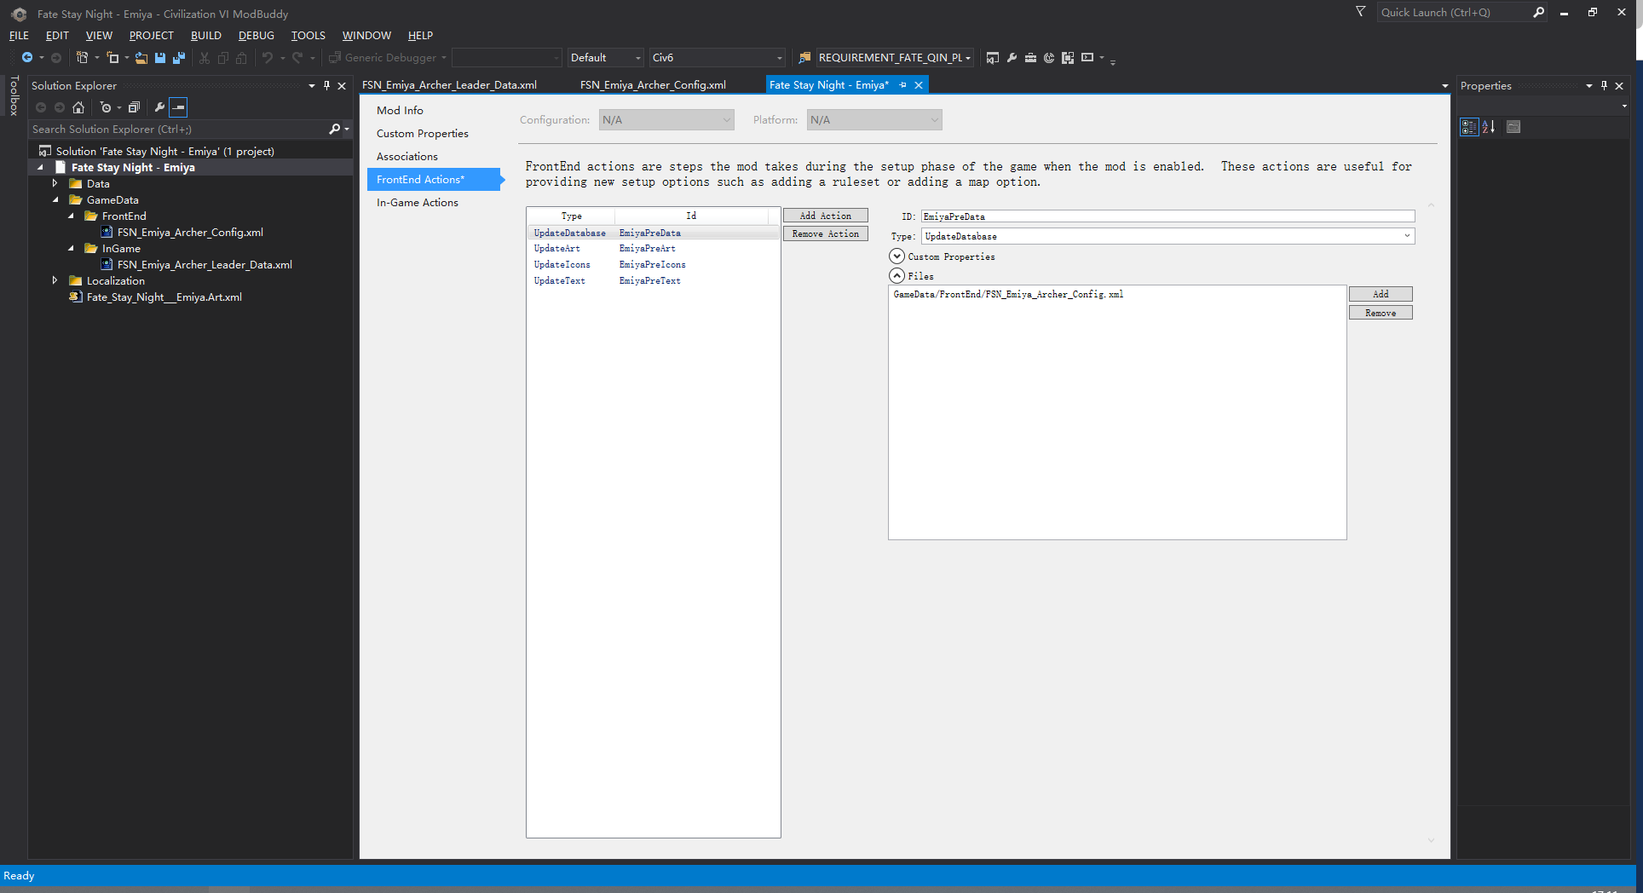1643x893 pixels.
Task: Expand the Localization folder node
Action: (x=55, y=281)
